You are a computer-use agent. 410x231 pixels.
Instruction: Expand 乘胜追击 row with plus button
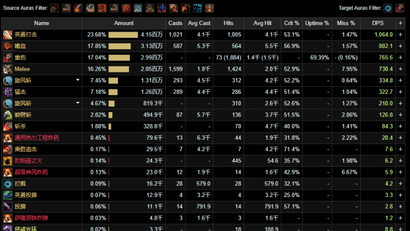(x=401, y=149)
